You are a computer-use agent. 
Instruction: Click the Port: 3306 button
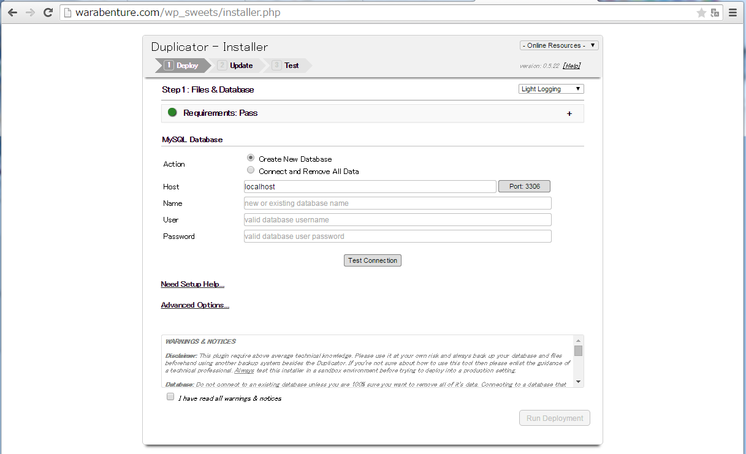tap(525, 186)
